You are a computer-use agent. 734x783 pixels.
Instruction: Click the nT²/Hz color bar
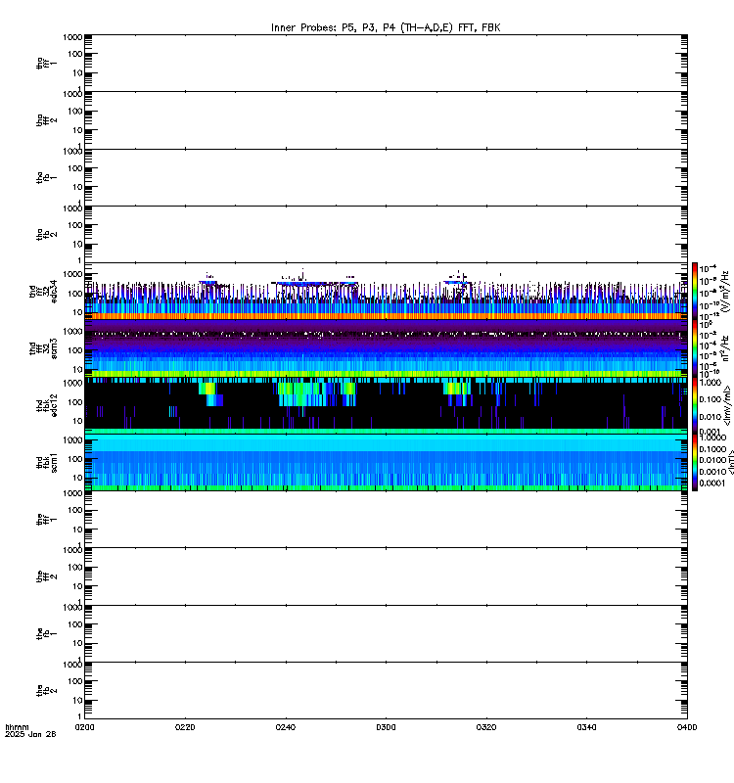tap(695, 348)
